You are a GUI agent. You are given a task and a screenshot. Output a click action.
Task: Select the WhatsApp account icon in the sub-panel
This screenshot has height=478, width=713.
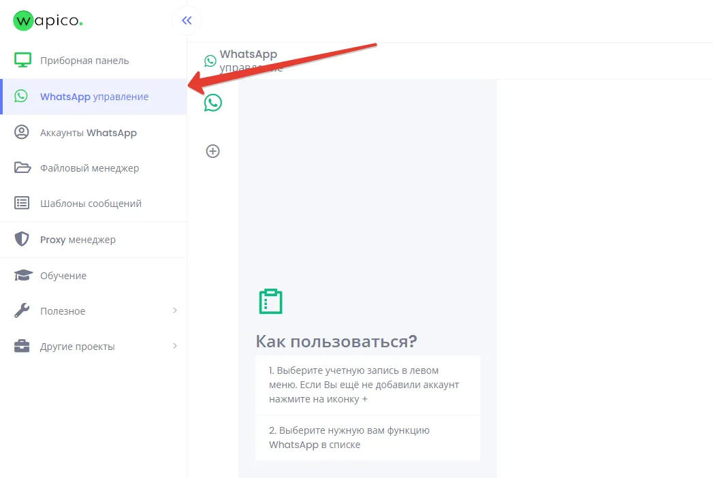[x=212, y=103]
